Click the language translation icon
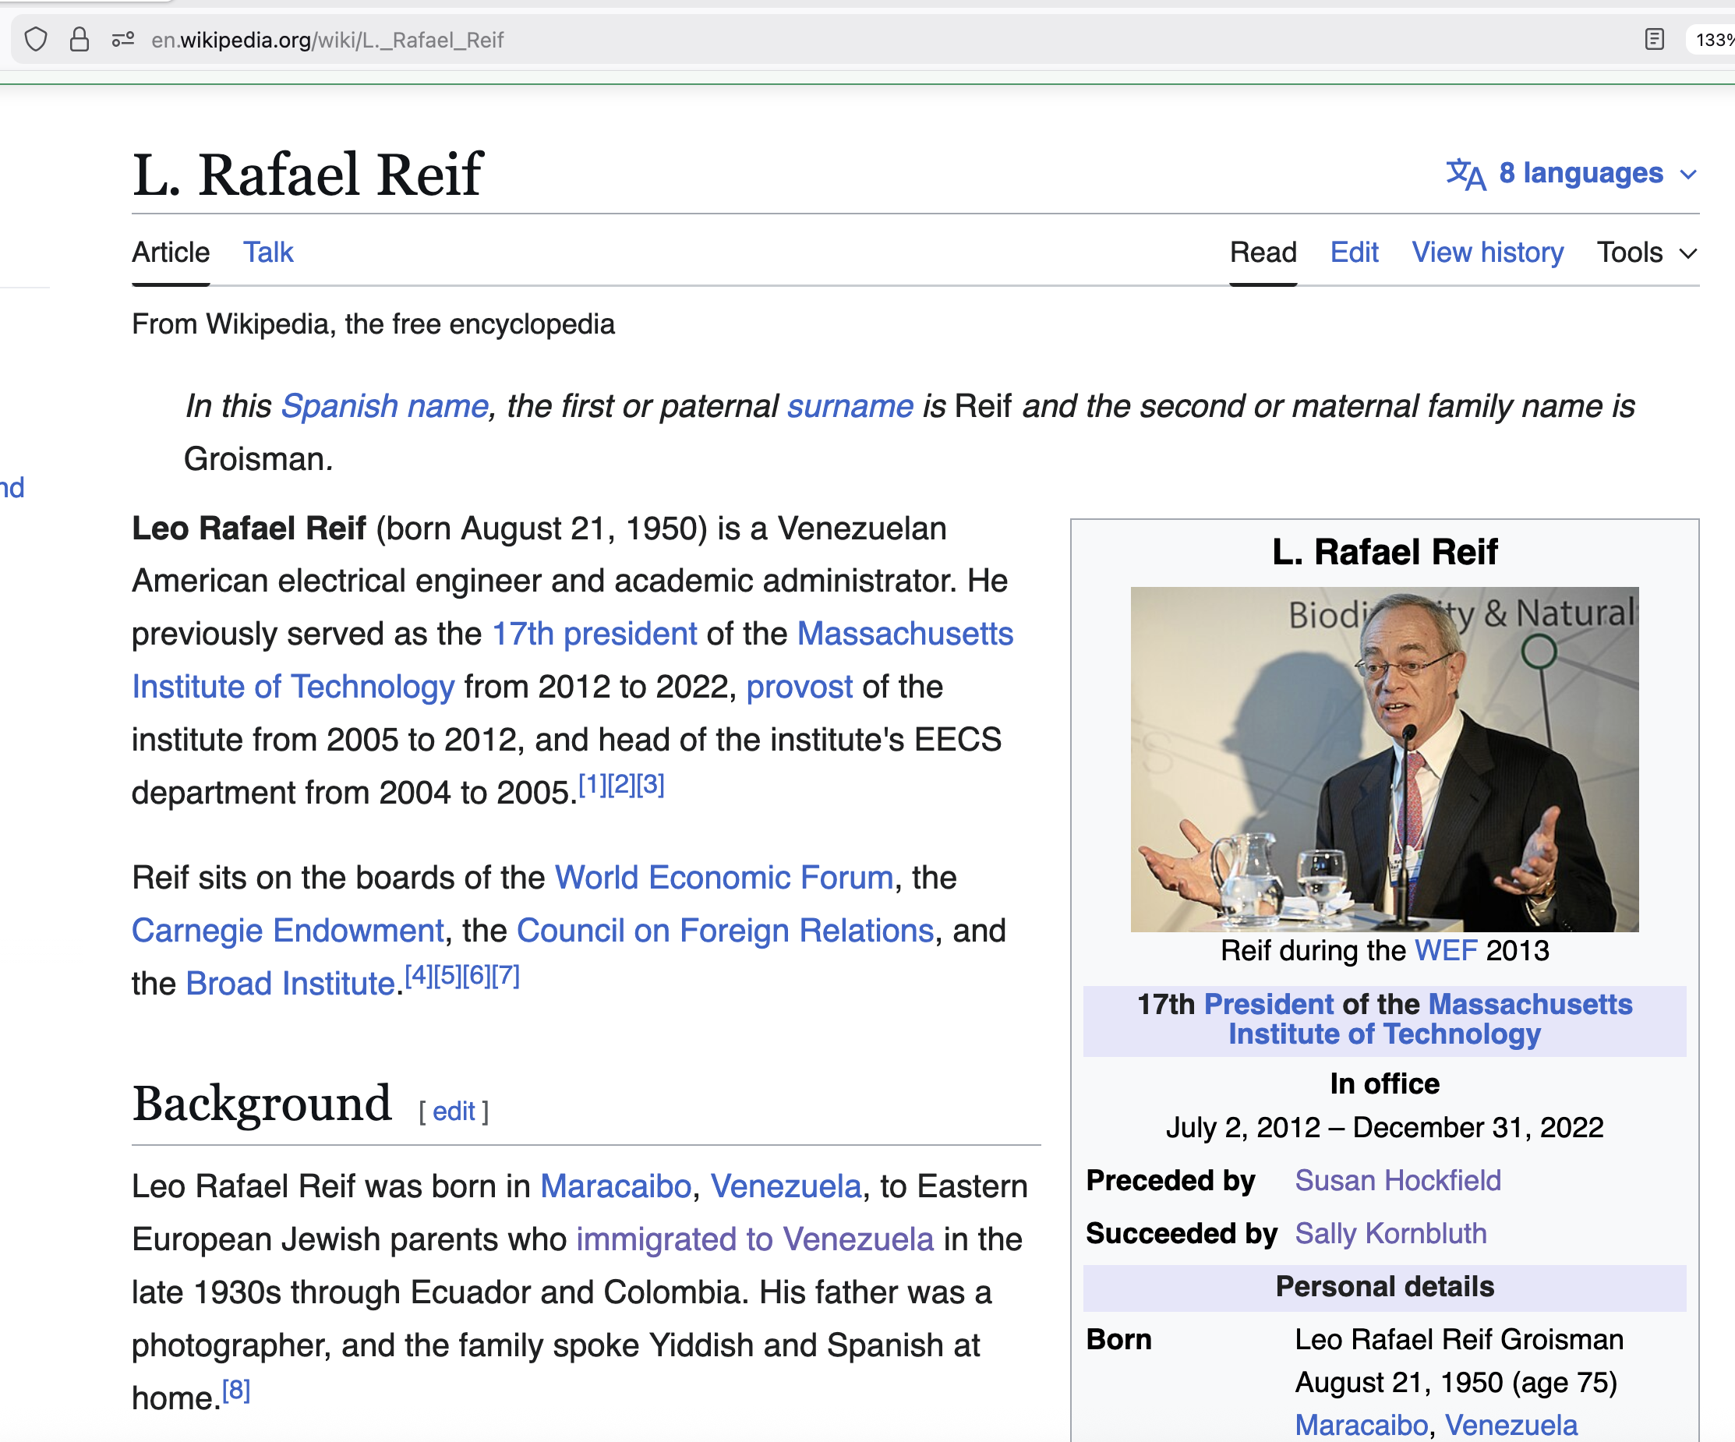This screenshot has width=1735, height=1442. click(1465, 174)
